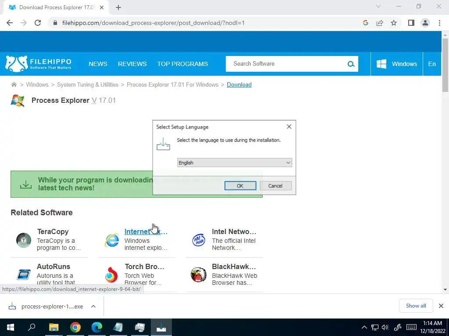The width and height of the screenshot is (449, 336).
Task: Open the REVIEWS menu item
Action: coord(132,64)
